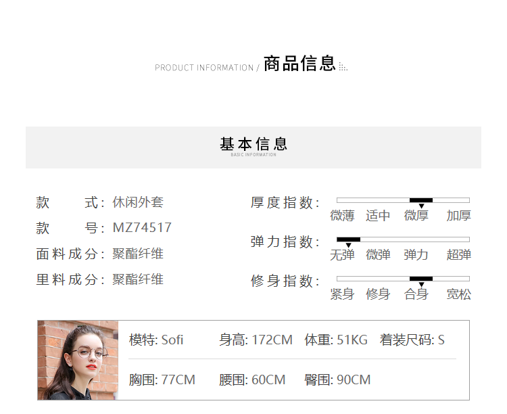
Task: Choose 微弹 on the elasticity scale
Action: (378, 255)
